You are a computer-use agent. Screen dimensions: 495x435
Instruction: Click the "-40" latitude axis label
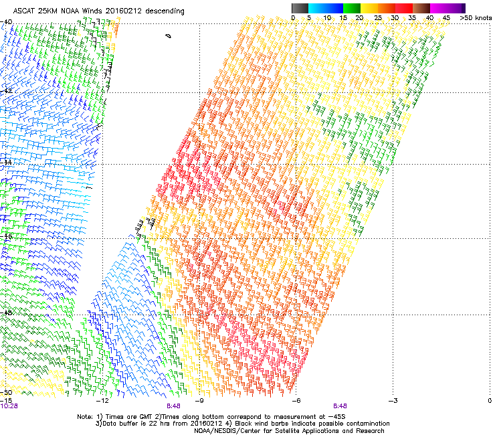click(6, 22)
